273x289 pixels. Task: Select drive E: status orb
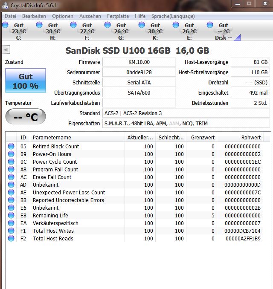point(176,25)
